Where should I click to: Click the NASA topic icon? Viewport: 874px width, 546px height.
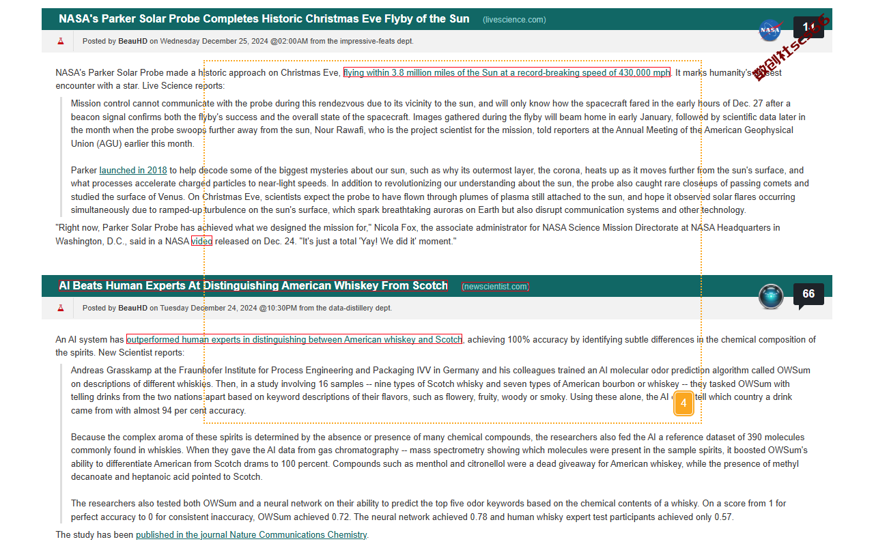pos(770,29)
